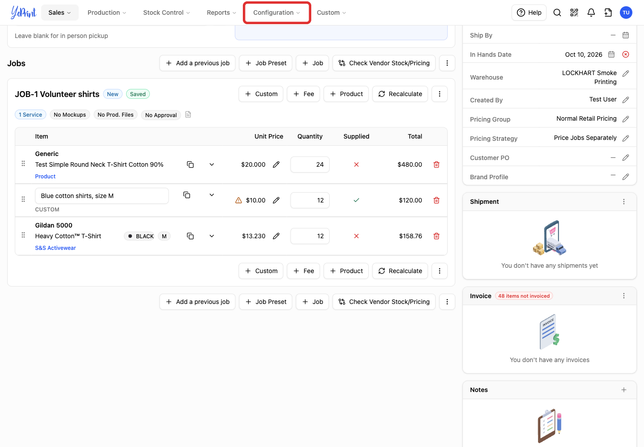Open the In Hands Date calendar icon

[x=611, y=55]
